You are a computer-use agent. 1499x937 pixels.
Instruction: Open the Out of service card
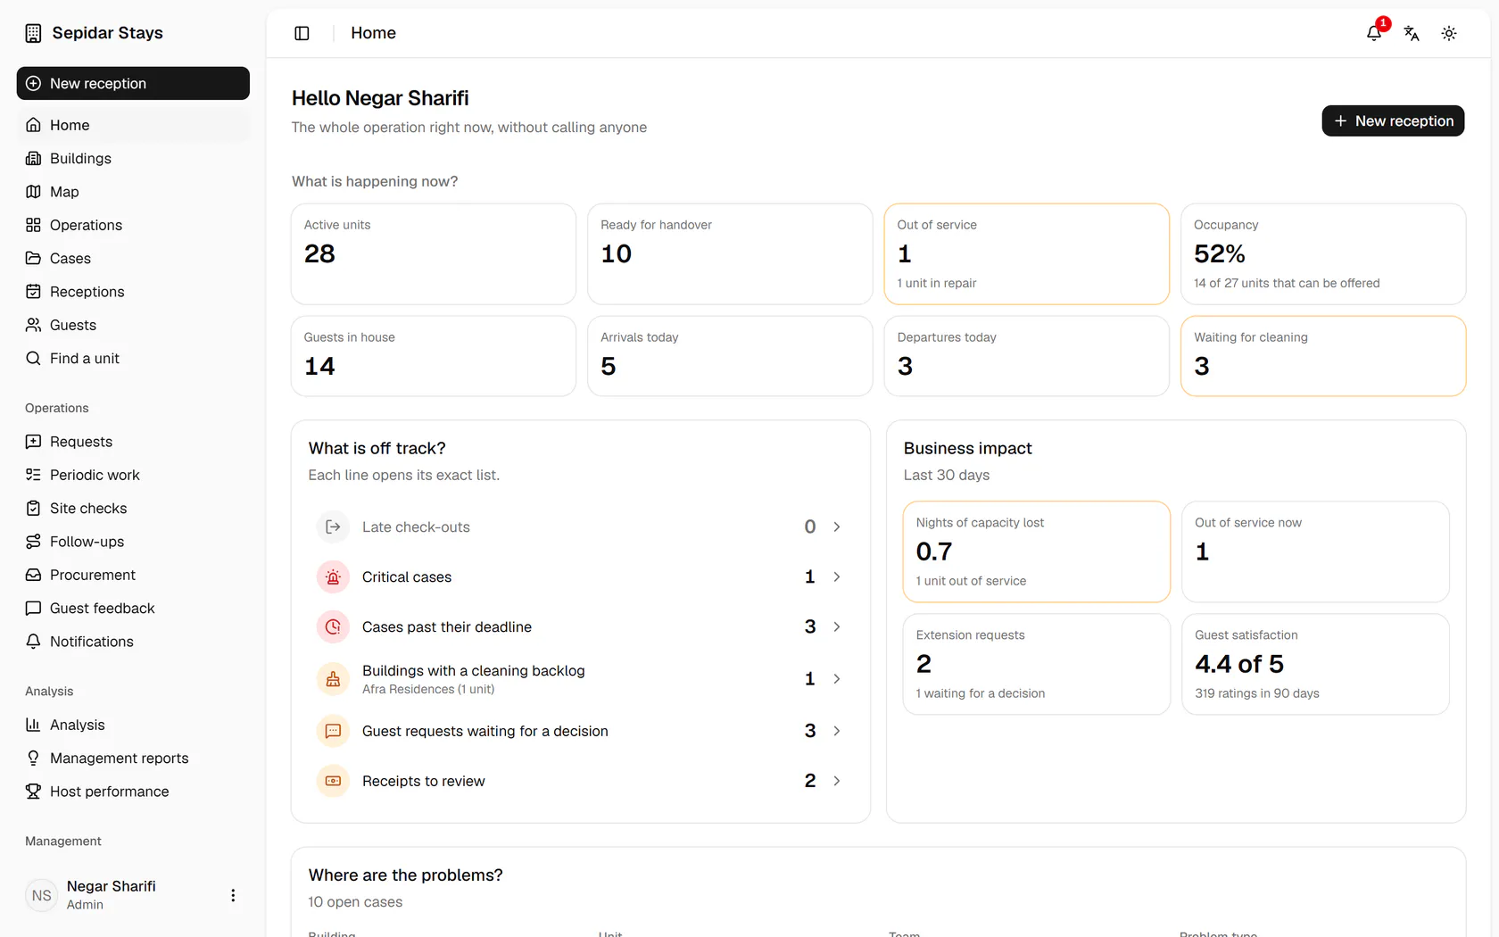(x=1026, y=254)
